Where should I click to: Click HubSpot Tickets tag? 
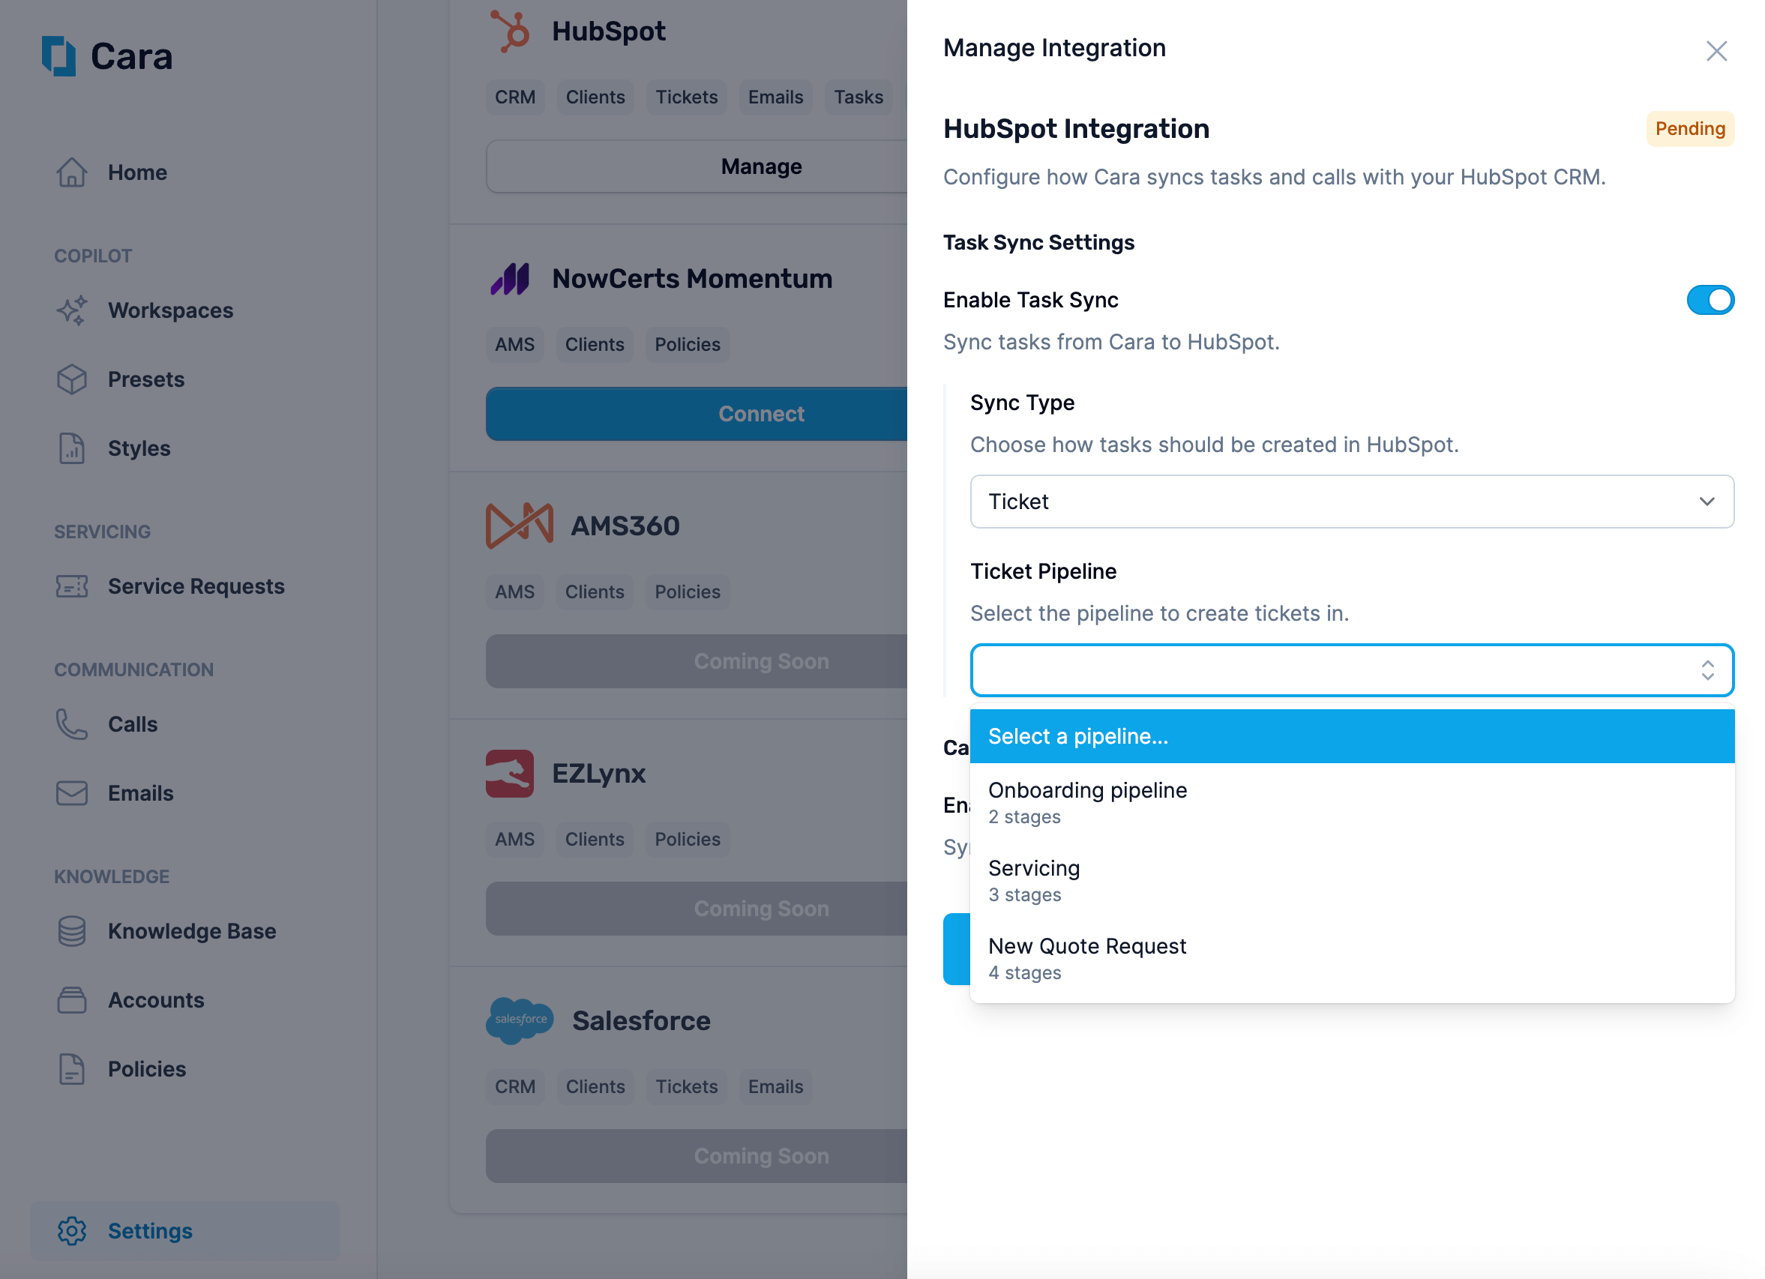686,97
